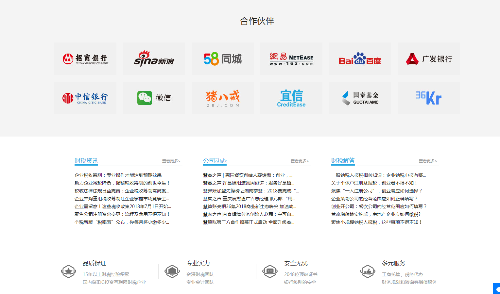
Task: Switch to the 公司动态 section tab
Action: [x=215, y=161]
